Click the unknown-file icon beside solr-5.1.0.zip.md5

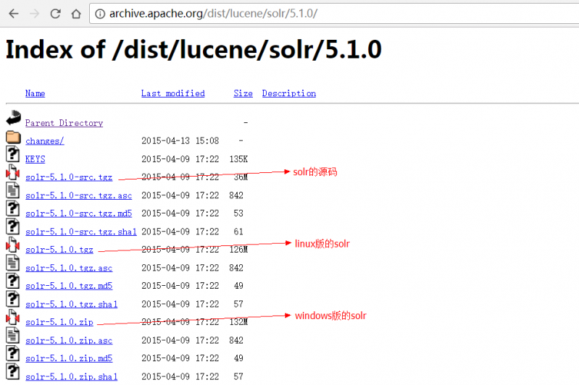click(13, 353)
